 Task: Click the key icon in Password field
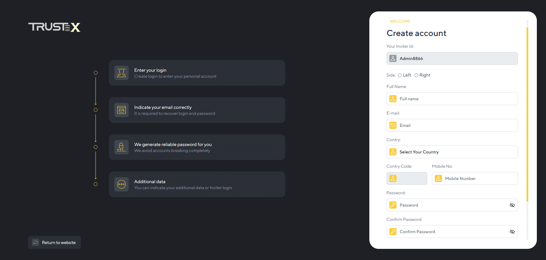pos(393,205)
